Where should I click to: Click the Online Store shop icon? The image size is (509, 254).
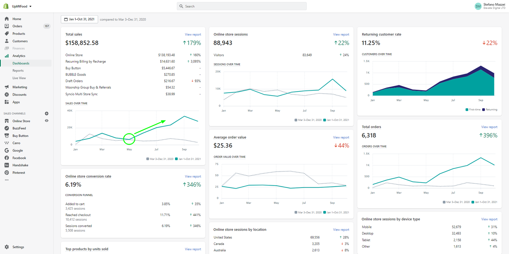(x=6, y=121)
